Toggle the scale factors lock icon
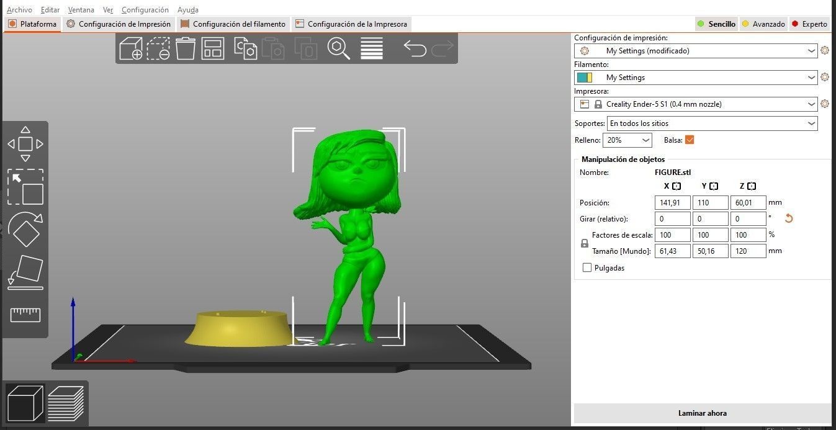836x430 pixels. click(x=584, y=243)
